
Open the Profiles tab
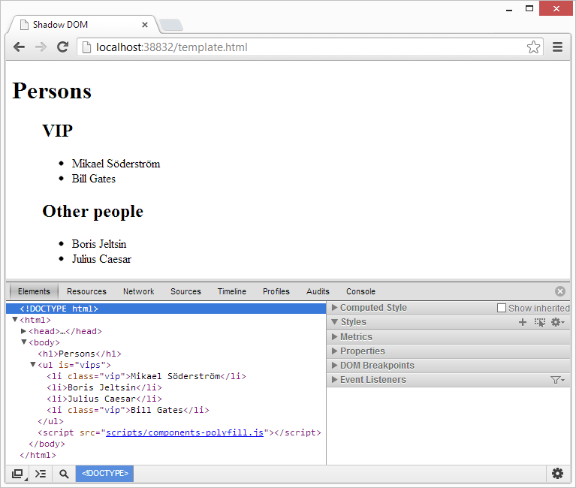(276, 291)
